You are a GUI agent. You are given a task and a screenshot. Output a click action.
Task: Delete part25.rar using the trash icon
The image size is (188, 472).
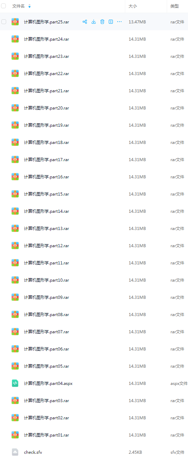click(102, 22)
